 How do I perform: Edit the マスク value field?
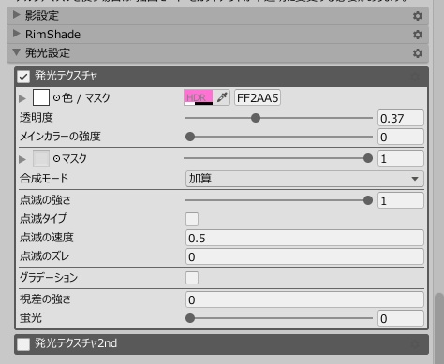coord(401,158)
